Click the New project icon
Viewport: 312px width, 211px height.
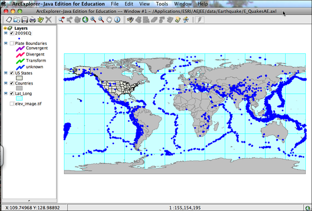(x=9, y=20)
